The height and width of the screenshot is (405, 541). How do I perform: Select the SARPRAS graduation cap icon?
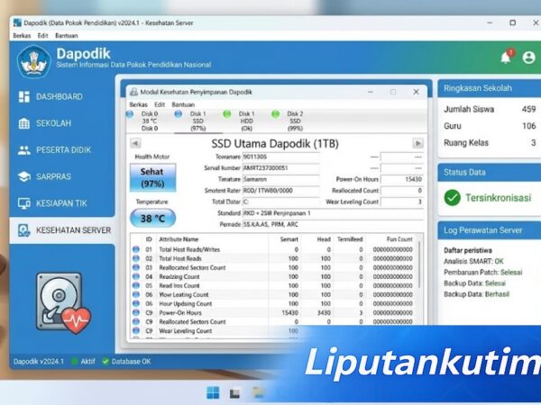(x=23, y=176)
